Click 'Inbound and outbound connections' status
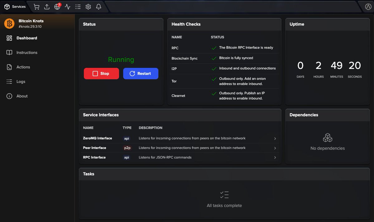 247,68
